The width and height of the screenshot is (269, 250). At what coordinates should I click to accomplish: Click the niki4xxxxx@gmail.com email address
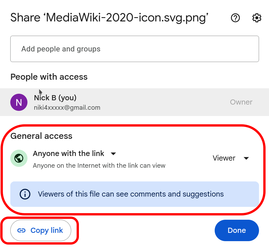pyautogui.click(x=67, y=108)
